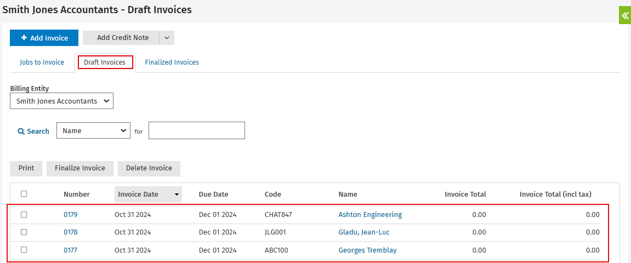Viewport: 631px width, 263px height.
Task: Click the code JLG001 cell
Action: 275,232
